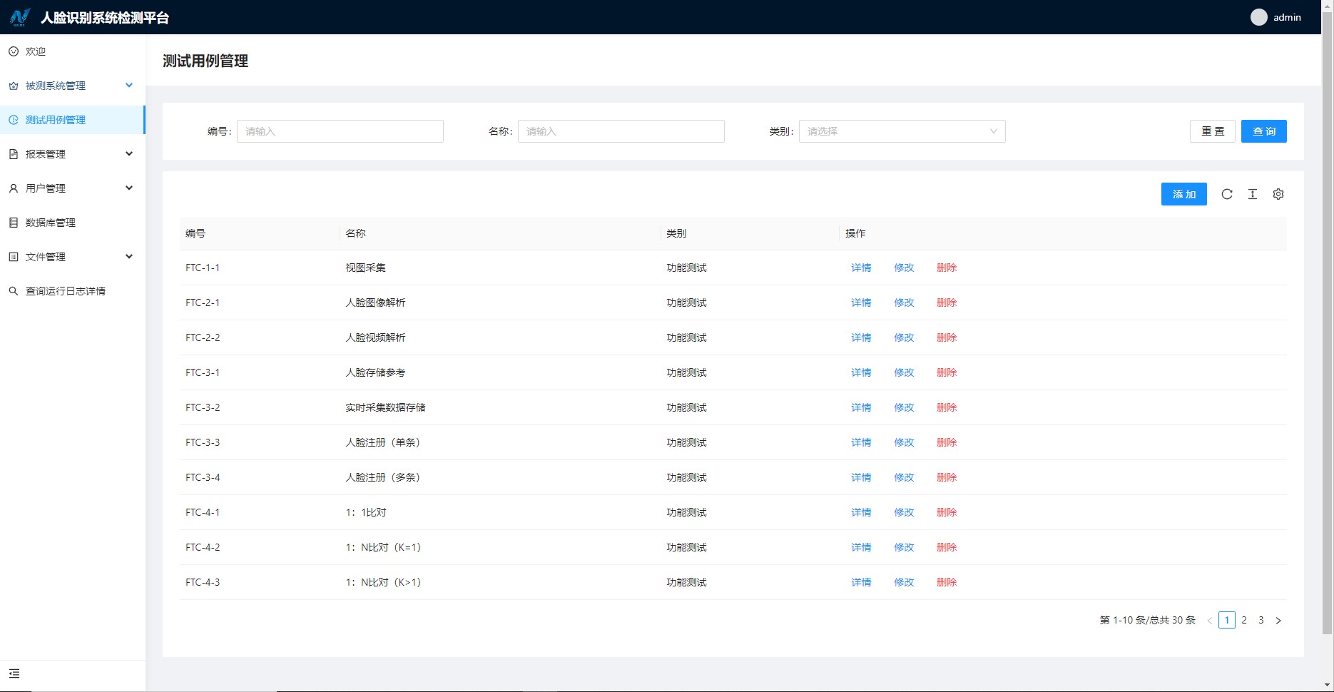The width and height of the screenshot is (1334, 692).
Task: Open 查询运行日志详情 menu item
Action: [65, 291]
